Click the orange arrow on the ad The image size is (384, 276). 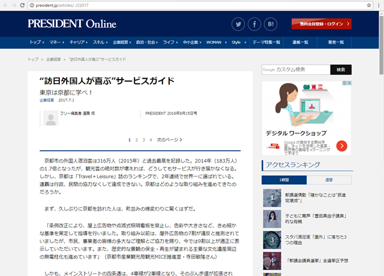coord(341,145)
